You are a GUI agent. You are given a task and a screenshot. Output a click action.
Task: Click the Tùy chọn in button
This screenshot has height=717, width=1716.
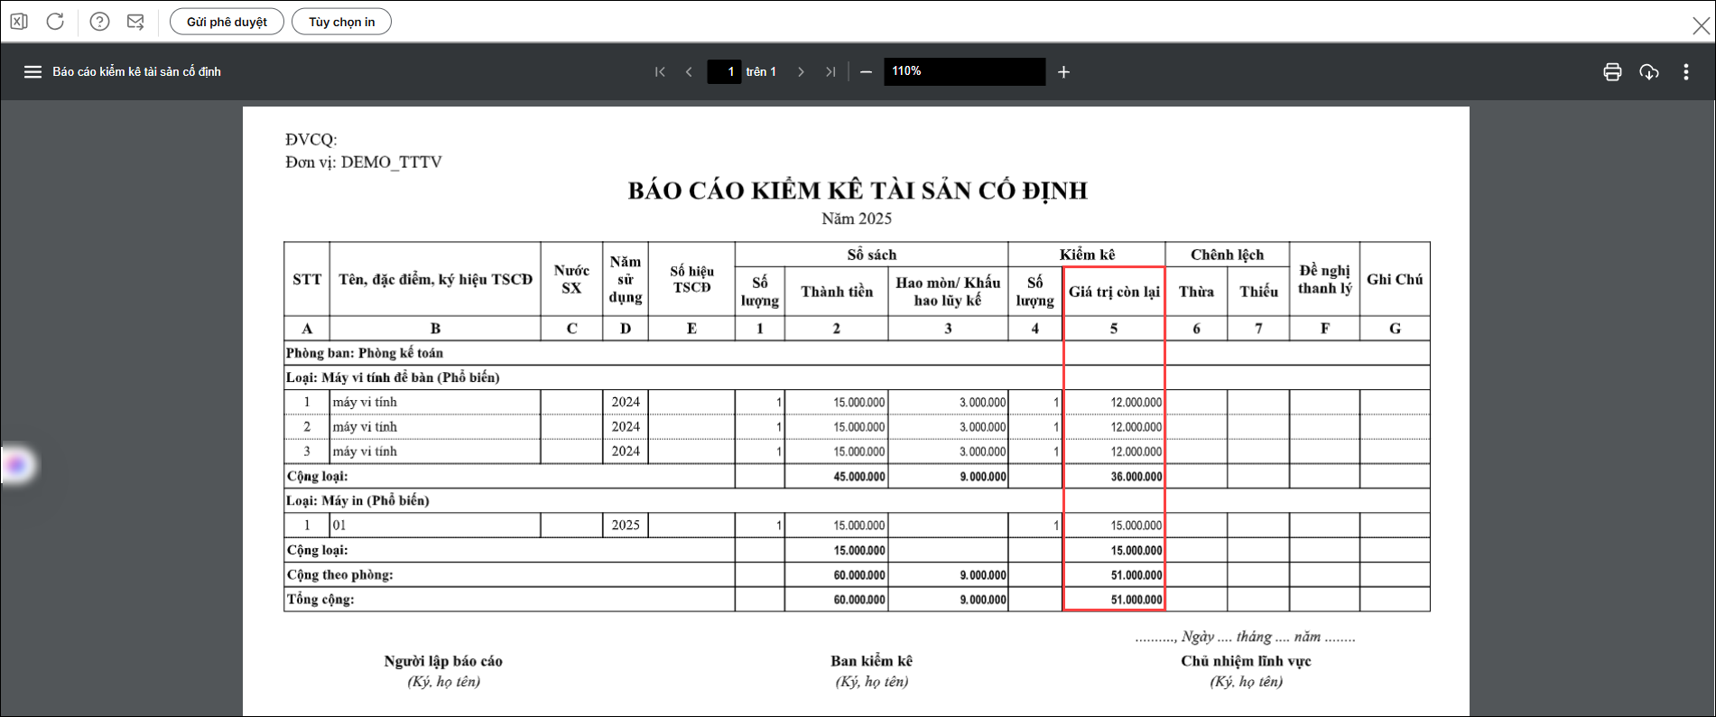(341, 22)
